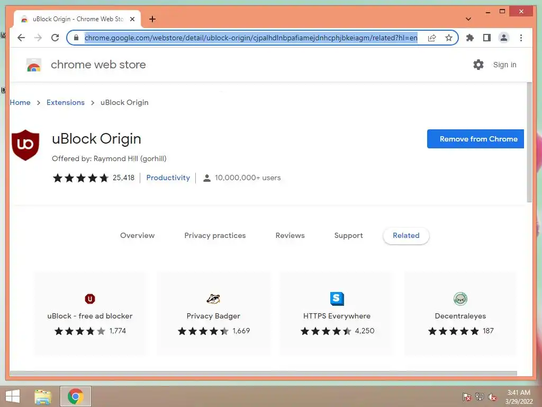Open the Productivity category link
This screenshot has height=407, width=542.
(168, 178)
